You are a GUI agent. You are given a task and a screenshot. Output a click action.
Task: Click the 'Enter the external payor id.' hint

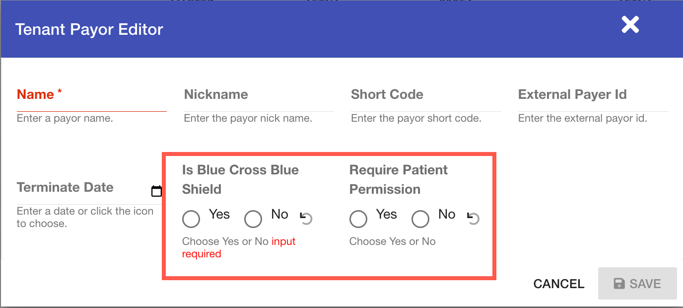(x=582, y=119)
